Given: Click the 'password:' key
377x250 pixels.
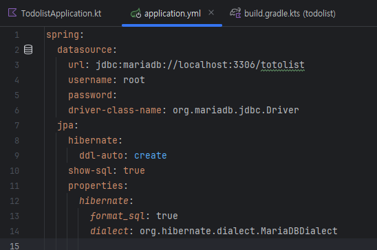Looking at the screenshot, I should click(x=93, y=95).
